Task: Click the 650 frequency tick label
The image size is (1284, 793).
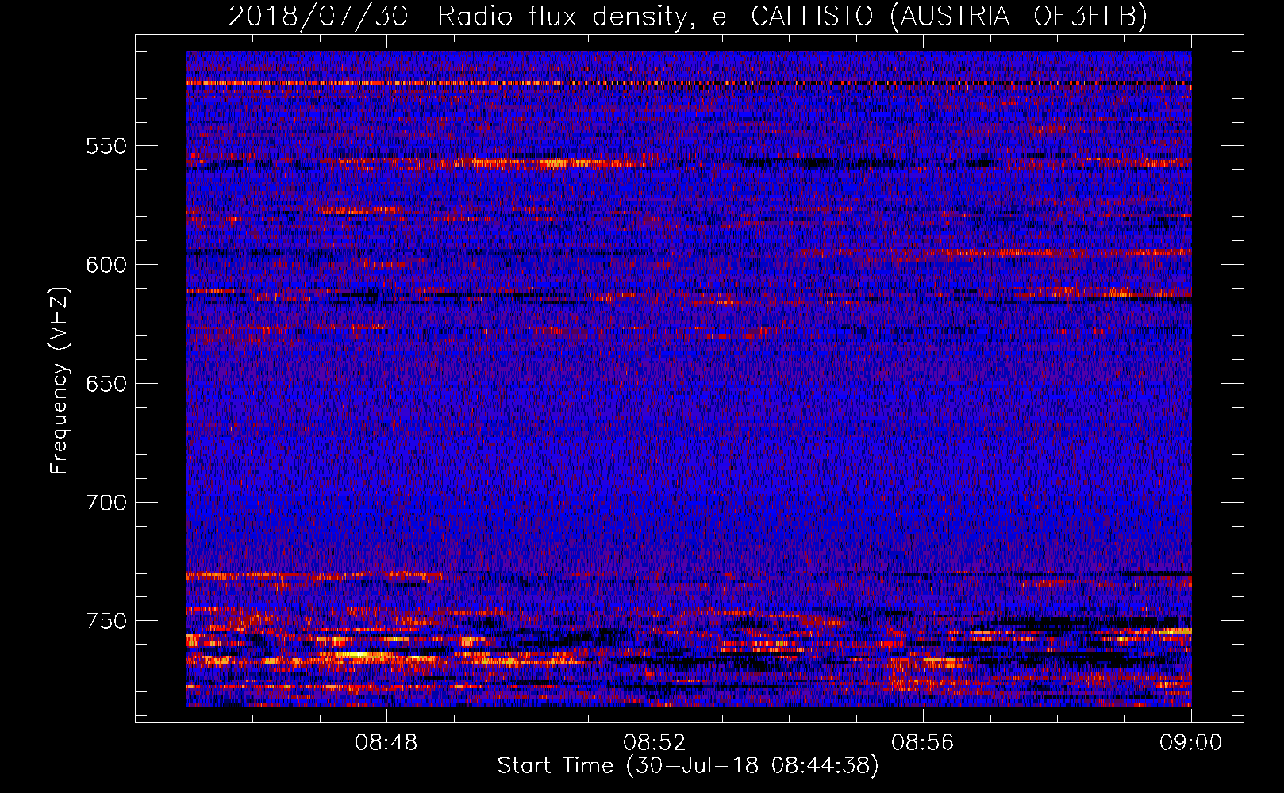Action: click(x=106, y=384)
